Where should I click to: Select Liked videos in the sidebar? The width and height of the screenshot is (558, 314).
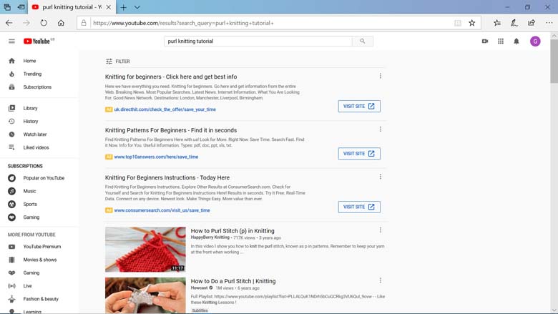click(x=36, y=147)
